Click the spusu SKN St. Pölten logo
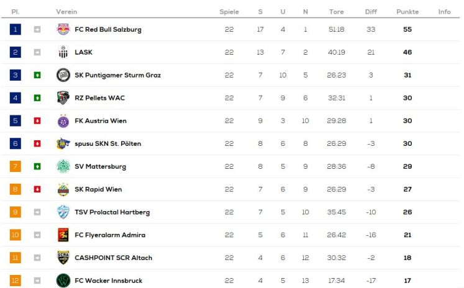Screen dimensions: 464x288 click(63, 144)
